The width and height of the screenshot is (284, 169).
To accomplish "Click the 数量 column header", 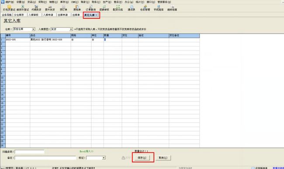I will [113, 36].
